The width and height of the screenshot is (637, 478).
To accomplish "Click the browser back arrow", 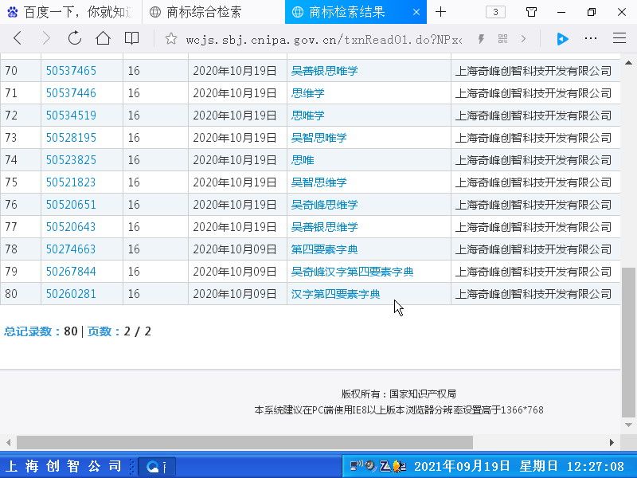I will (x=18, y=38).
